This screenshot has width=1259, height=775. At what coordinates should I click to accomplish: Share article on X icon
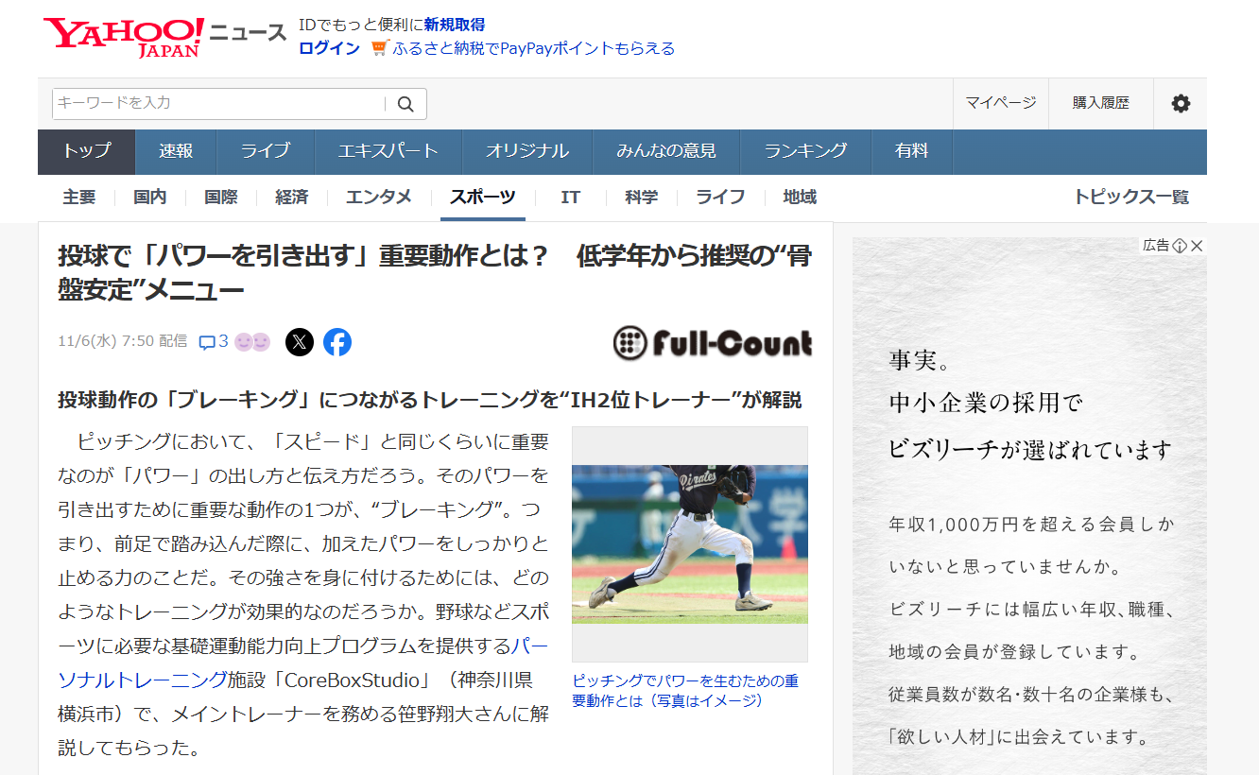tap(300, 341)
